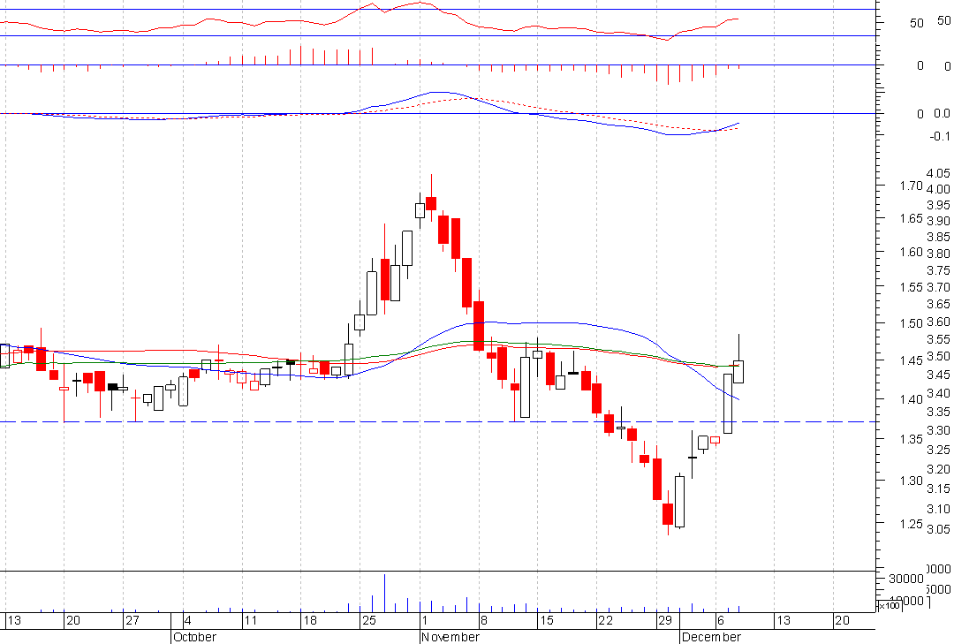Click the 1.65 price label on the axis
The image size is (954, 644).
click(x=912, y=218)
